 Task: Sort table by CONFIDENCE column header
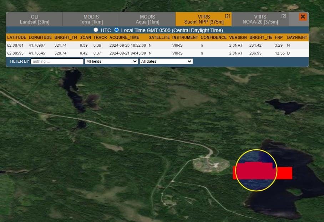pyautogui.click(x=213, y=37)
